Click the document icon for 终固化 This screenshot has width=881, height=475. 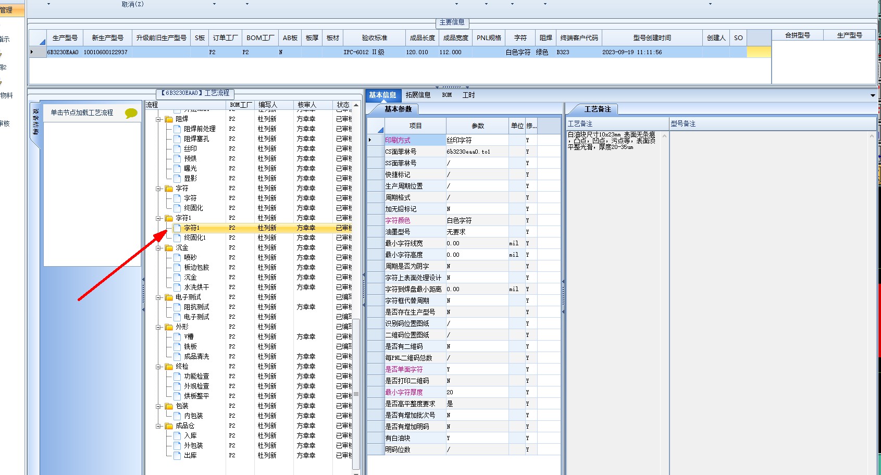tap(177, 208)
